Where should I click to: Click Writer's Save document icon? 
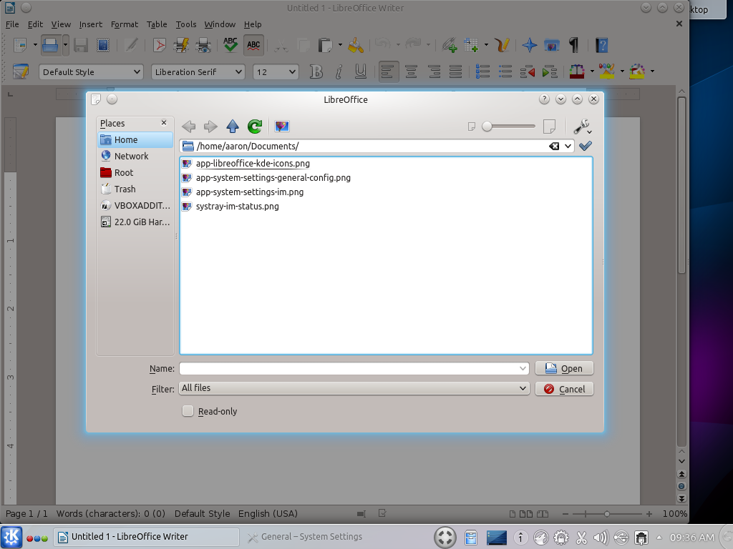pyautogui.click(x=81, y=45)
